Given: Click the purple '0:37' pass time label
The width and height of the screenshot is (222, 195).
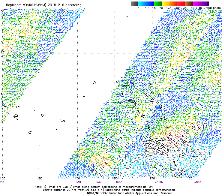Looking at the screenshot, I should pos(98,182).
